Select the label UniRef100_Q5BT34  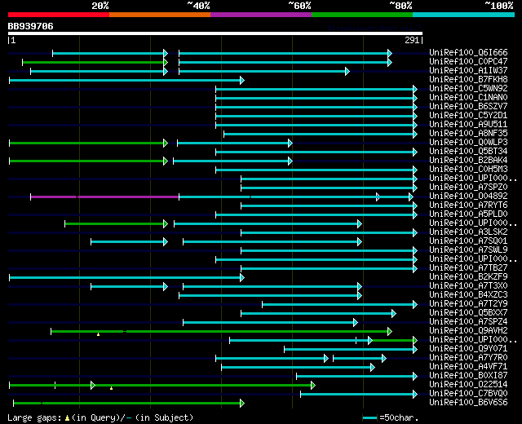[468, 152]
